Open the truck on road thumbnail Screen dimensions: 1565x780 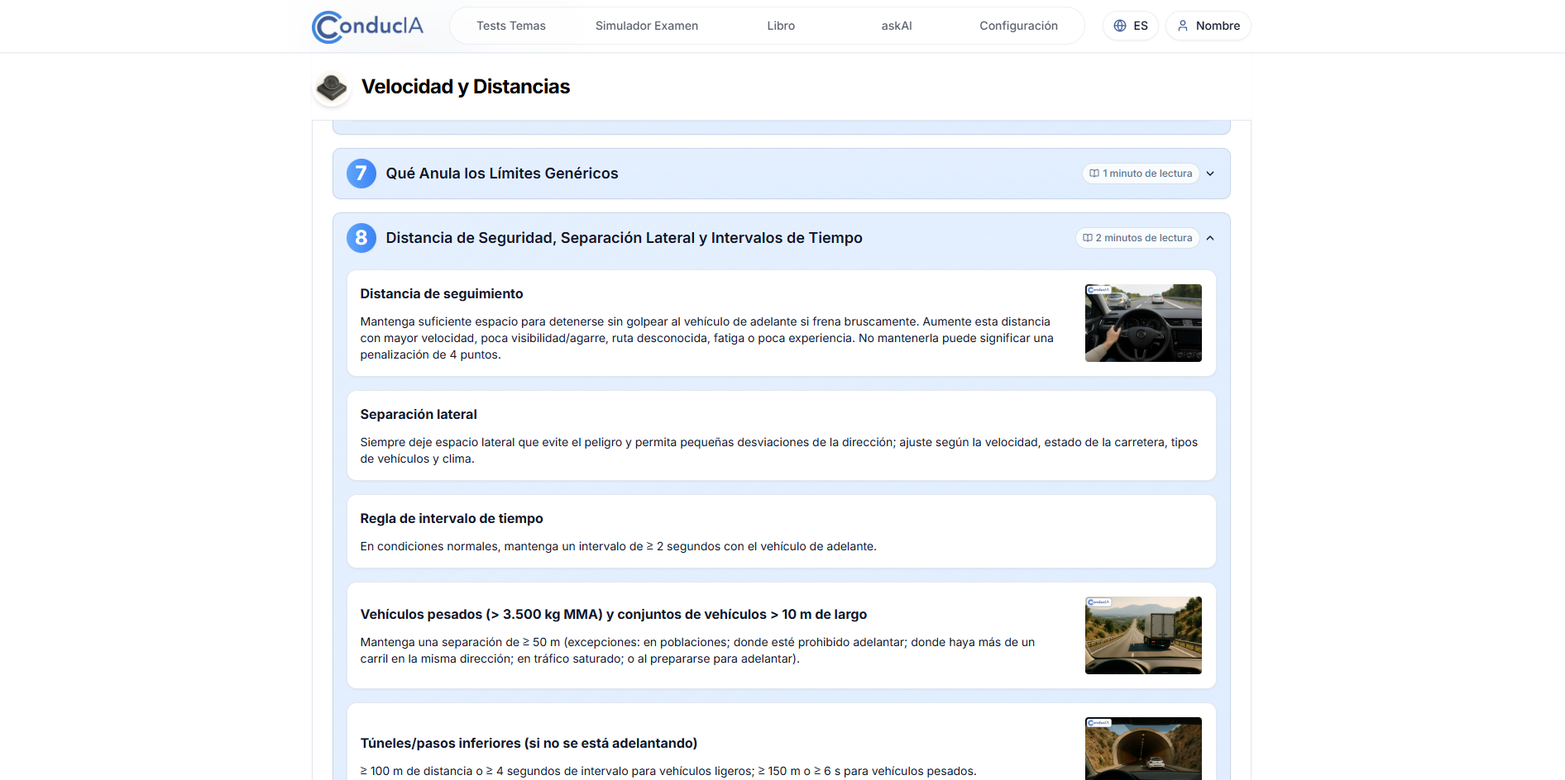click(x=1142, y=635)
